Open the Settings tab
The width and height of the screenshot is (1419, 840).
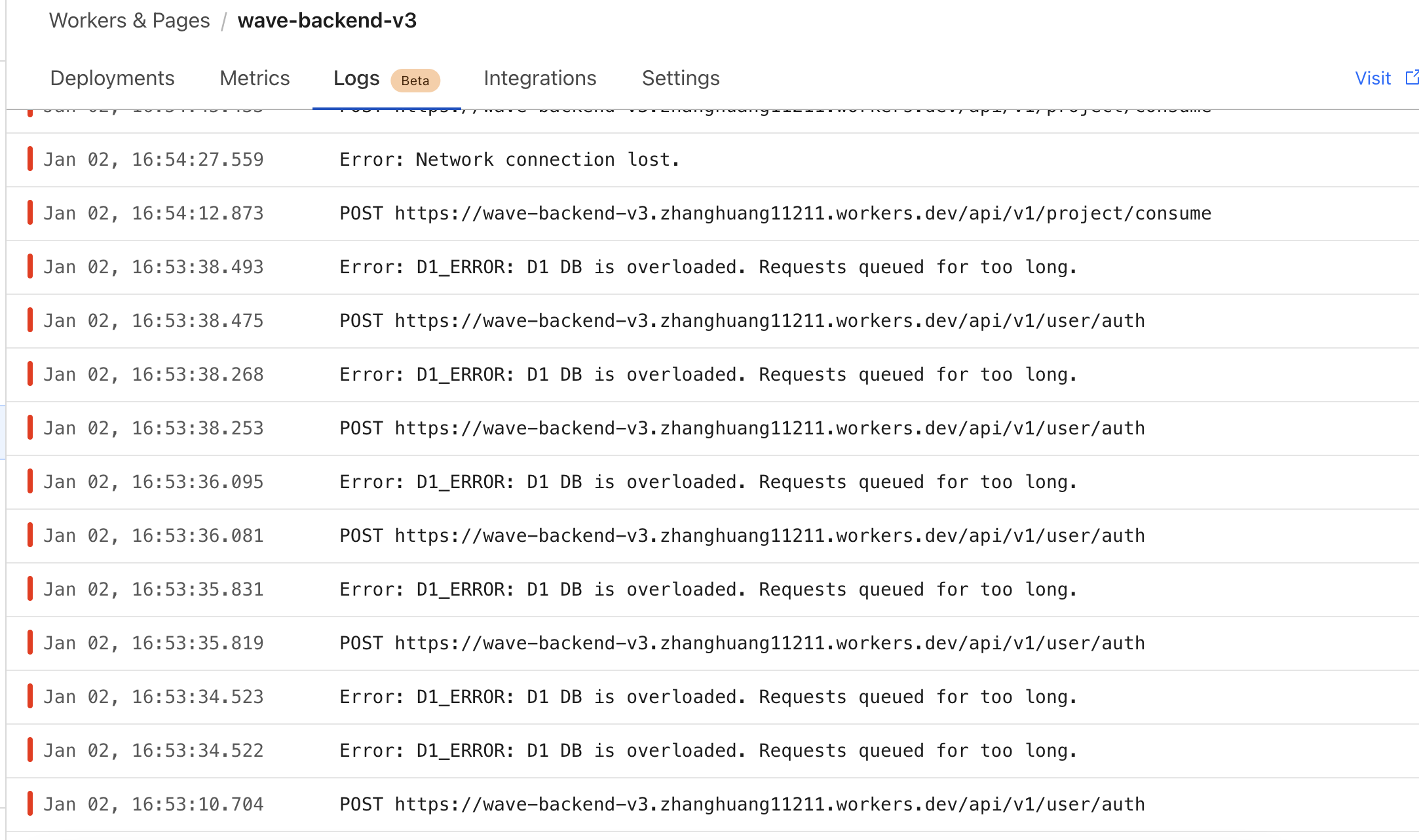coord(681,78)
